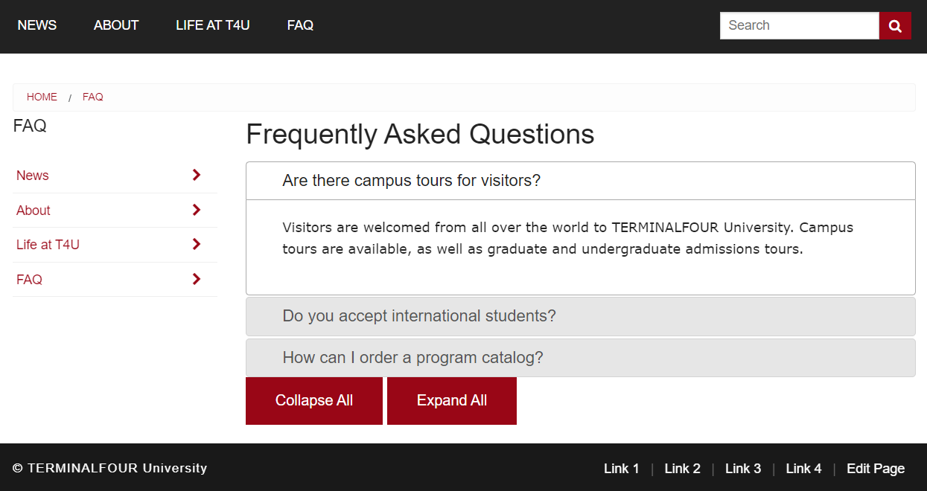Open the Edit Page footer link
This screenshot has height=491, width=927.
coord(876,469)
